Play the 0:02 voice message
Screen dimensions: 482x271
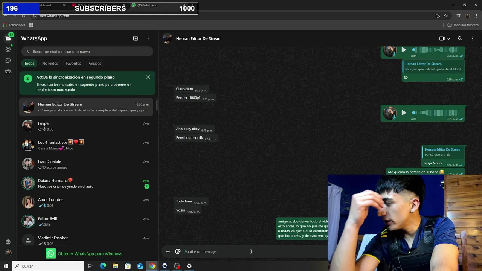point(404,113)
